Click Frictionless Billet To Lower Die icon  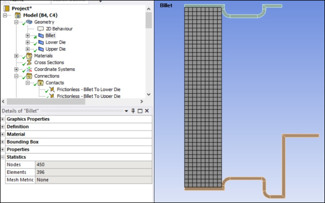tap(52, 90)
